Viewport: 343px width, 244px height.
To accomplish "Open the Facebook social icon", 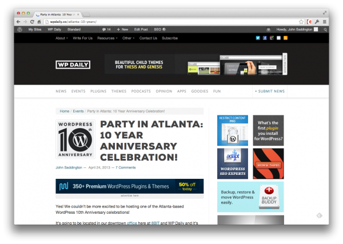I will click(265, 38).
